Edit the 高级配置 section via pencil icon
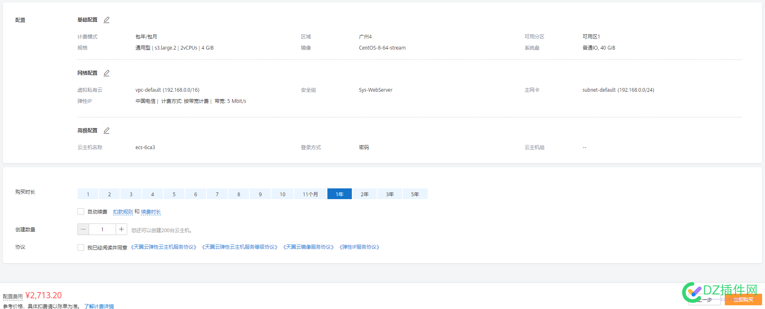The width and height of the screenshot is (765, 309). (x=107, y=131)
